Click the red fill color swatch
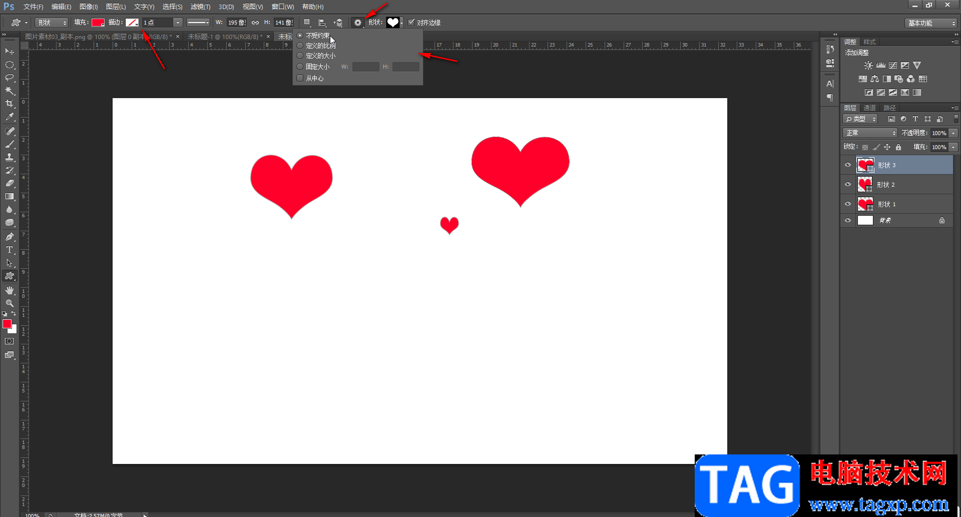 98,23
